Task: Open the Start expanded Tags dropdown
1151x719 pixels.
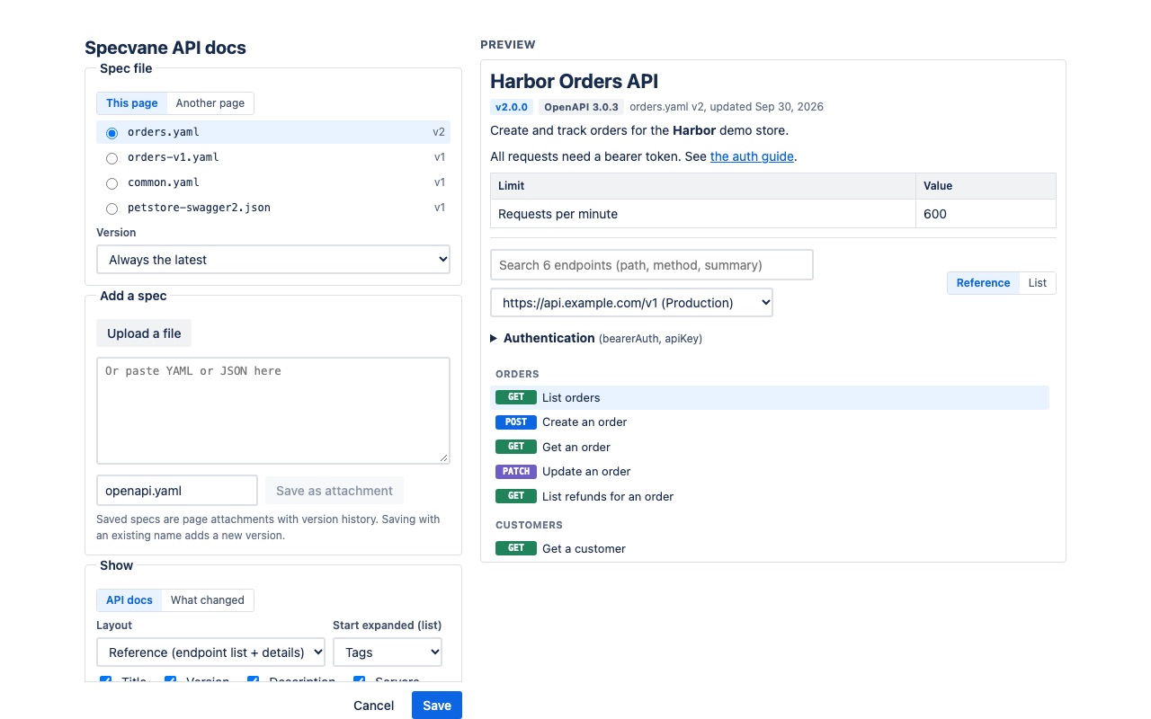Action: [388, 652]
